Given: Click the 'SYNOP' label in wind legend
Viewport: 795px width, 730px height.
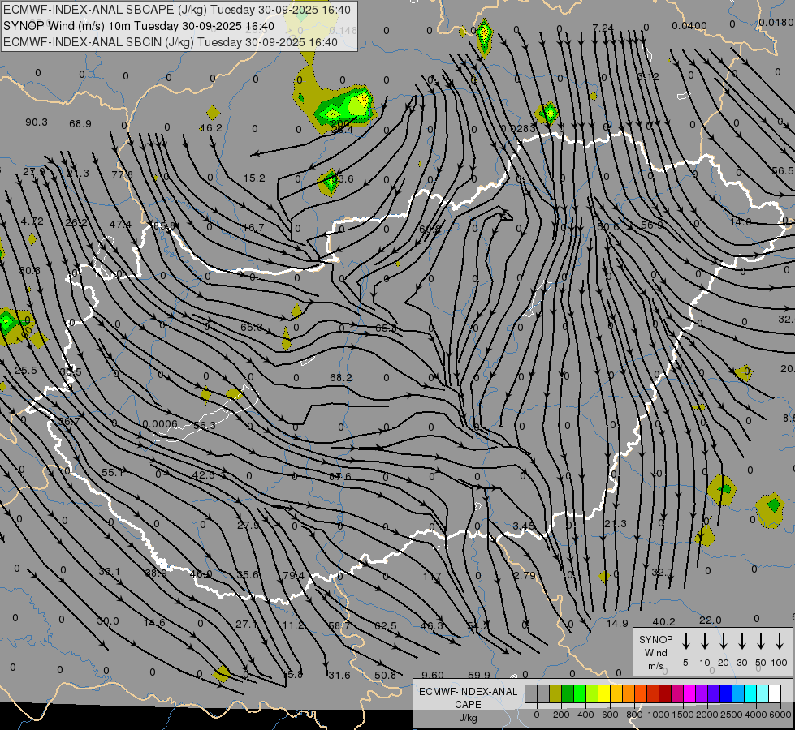Looking at the screenshot, I should tap(655, 639).
